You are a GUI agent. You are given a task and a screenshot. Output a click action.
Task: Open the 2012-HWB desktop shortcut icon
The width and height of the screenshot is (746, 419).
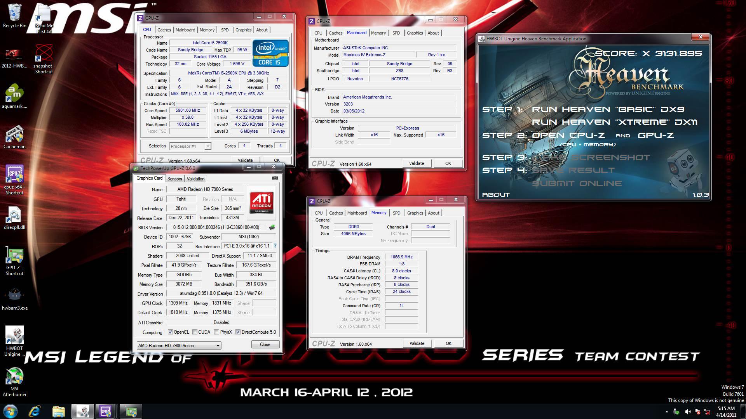tap(15, 58)
